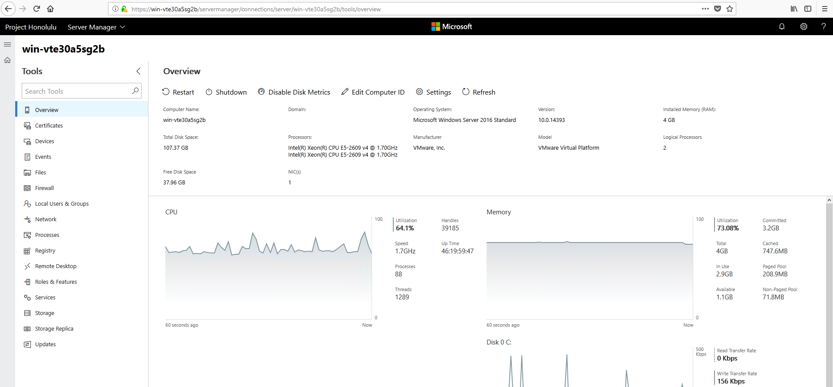Click the Project Honolulu title link
The image size is (833, 387).
[x=31, y=27]
